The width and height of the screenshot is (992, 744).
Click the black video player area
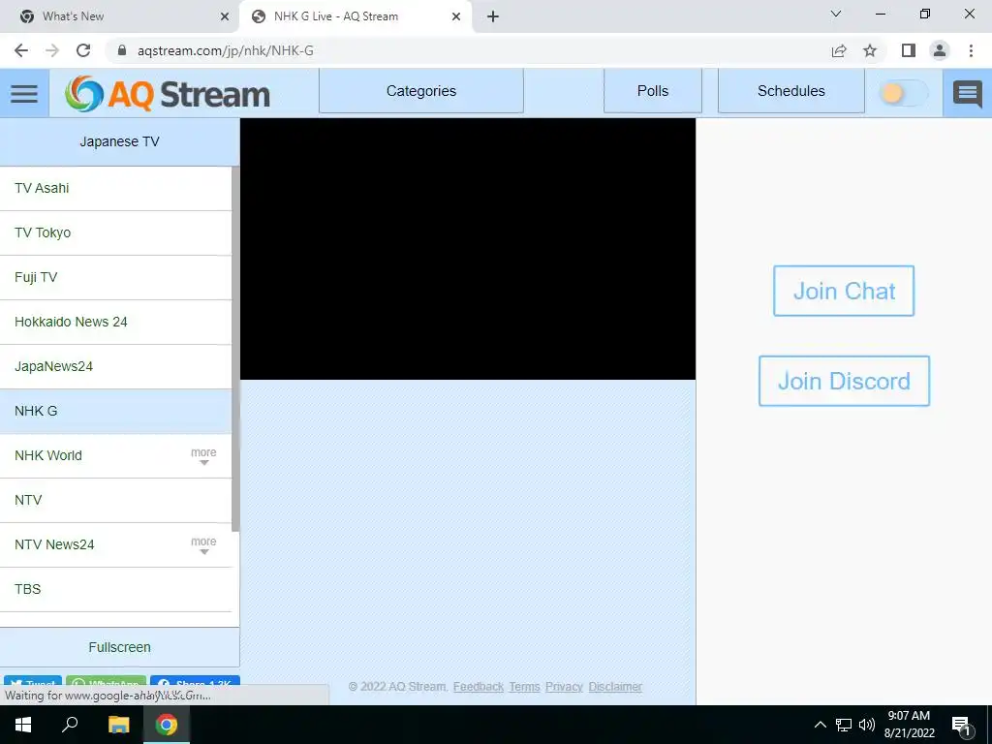(x=468, y=249)
